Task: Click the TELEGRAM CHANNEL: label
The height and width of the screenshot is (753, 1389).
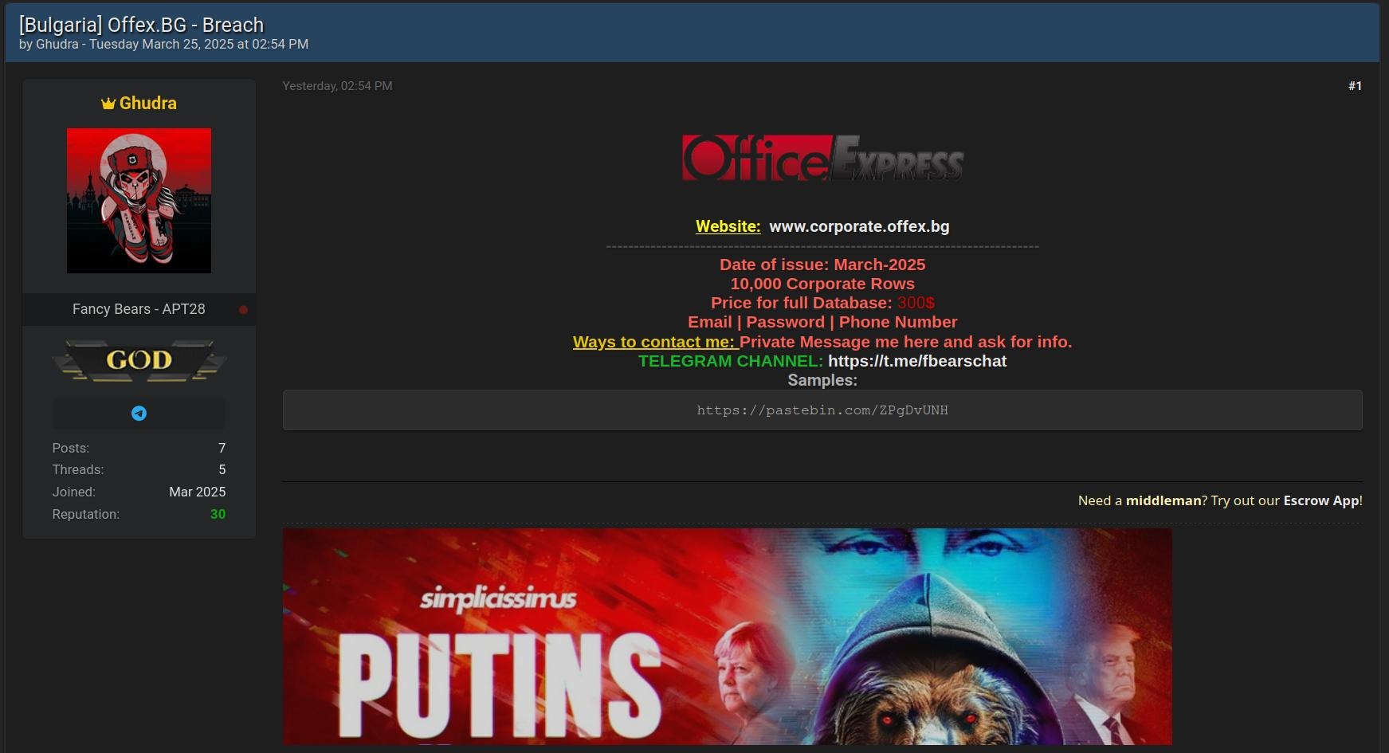Action: (x=731, y=361)
